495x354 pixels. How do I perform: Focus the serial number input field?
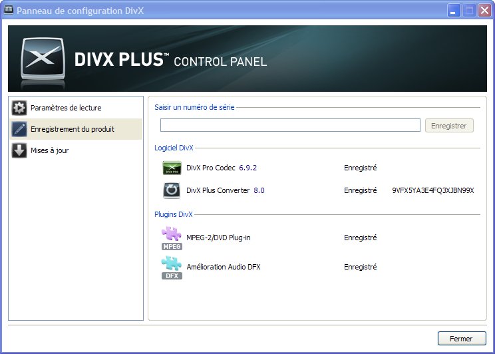coord(290,125)
